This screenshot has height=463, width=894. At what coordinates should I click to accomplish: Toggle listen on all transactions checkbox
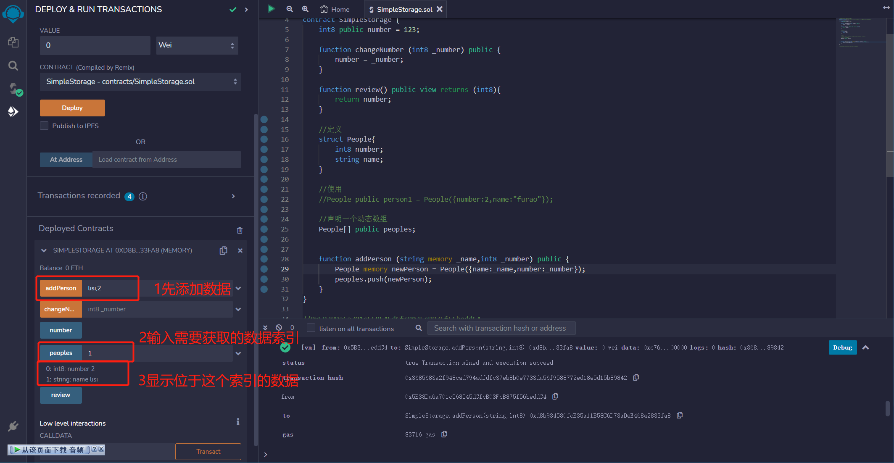pyautogui.click(x=311, y=328)
